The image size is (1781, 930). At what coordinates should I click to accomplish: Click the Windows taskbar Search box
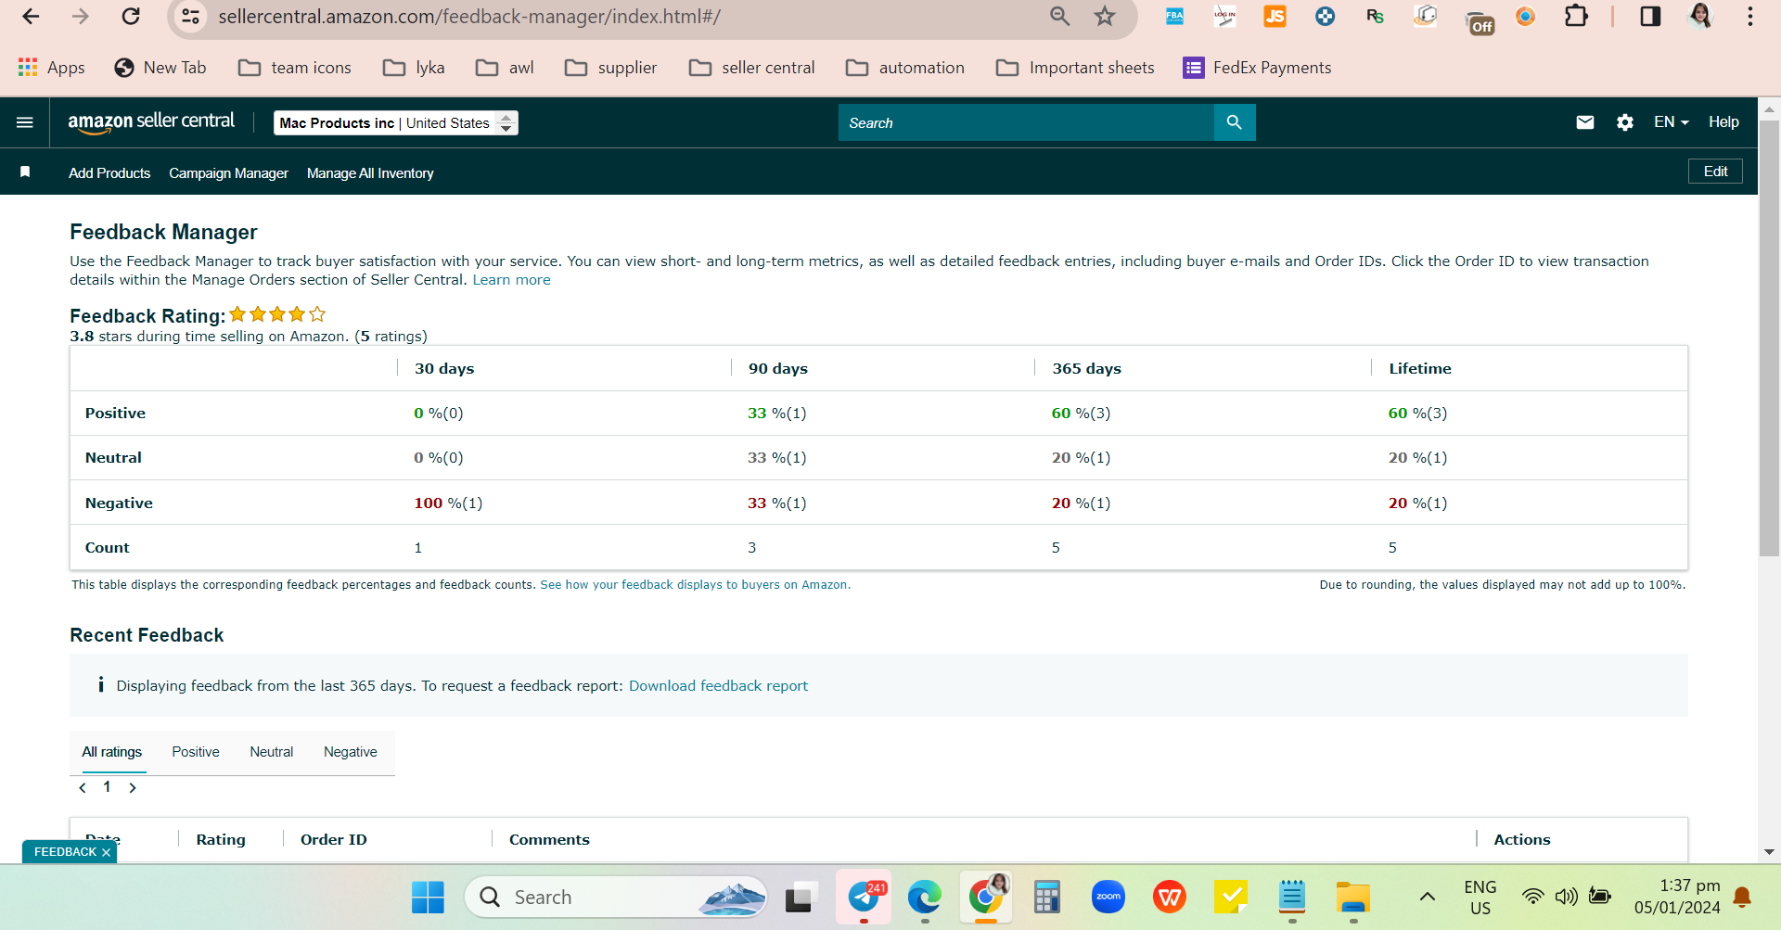tap(616, 897)
